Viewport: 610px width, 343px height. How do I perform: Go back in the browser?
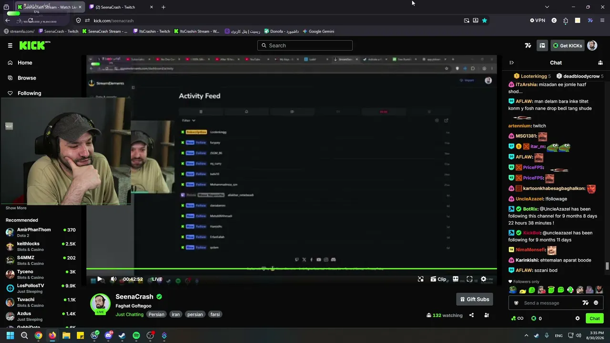[8, 20]
